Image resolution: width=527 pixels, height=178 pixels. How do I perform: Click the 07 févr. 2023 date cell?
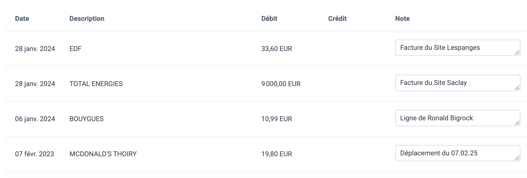point(35,154)
